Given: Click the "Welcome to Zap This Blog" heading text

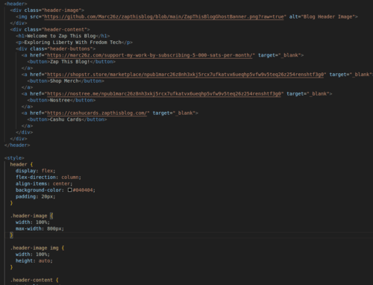Looking at the screenshot, I should click(61, 36).
